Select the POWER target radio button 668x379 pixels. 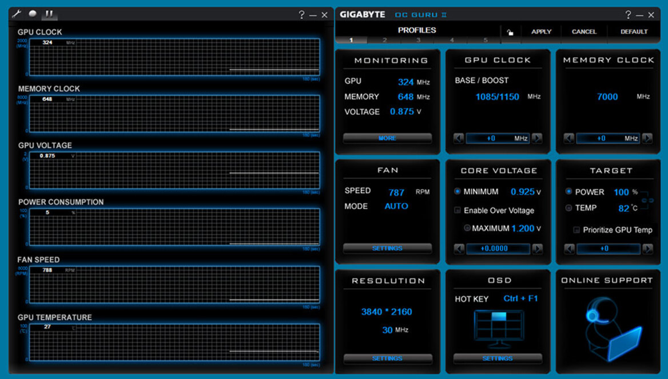(x=568, y=191)
